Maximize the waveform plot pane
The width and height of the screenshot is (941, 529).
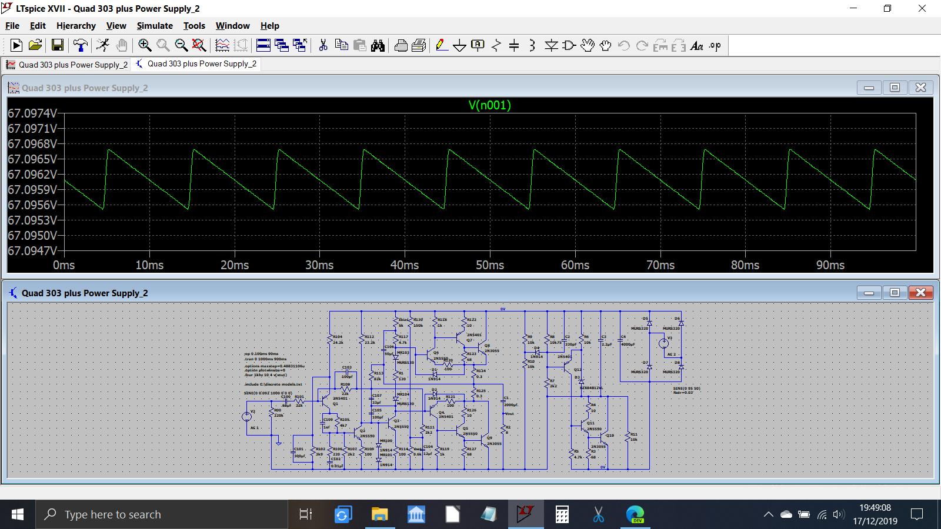point(895,88)
